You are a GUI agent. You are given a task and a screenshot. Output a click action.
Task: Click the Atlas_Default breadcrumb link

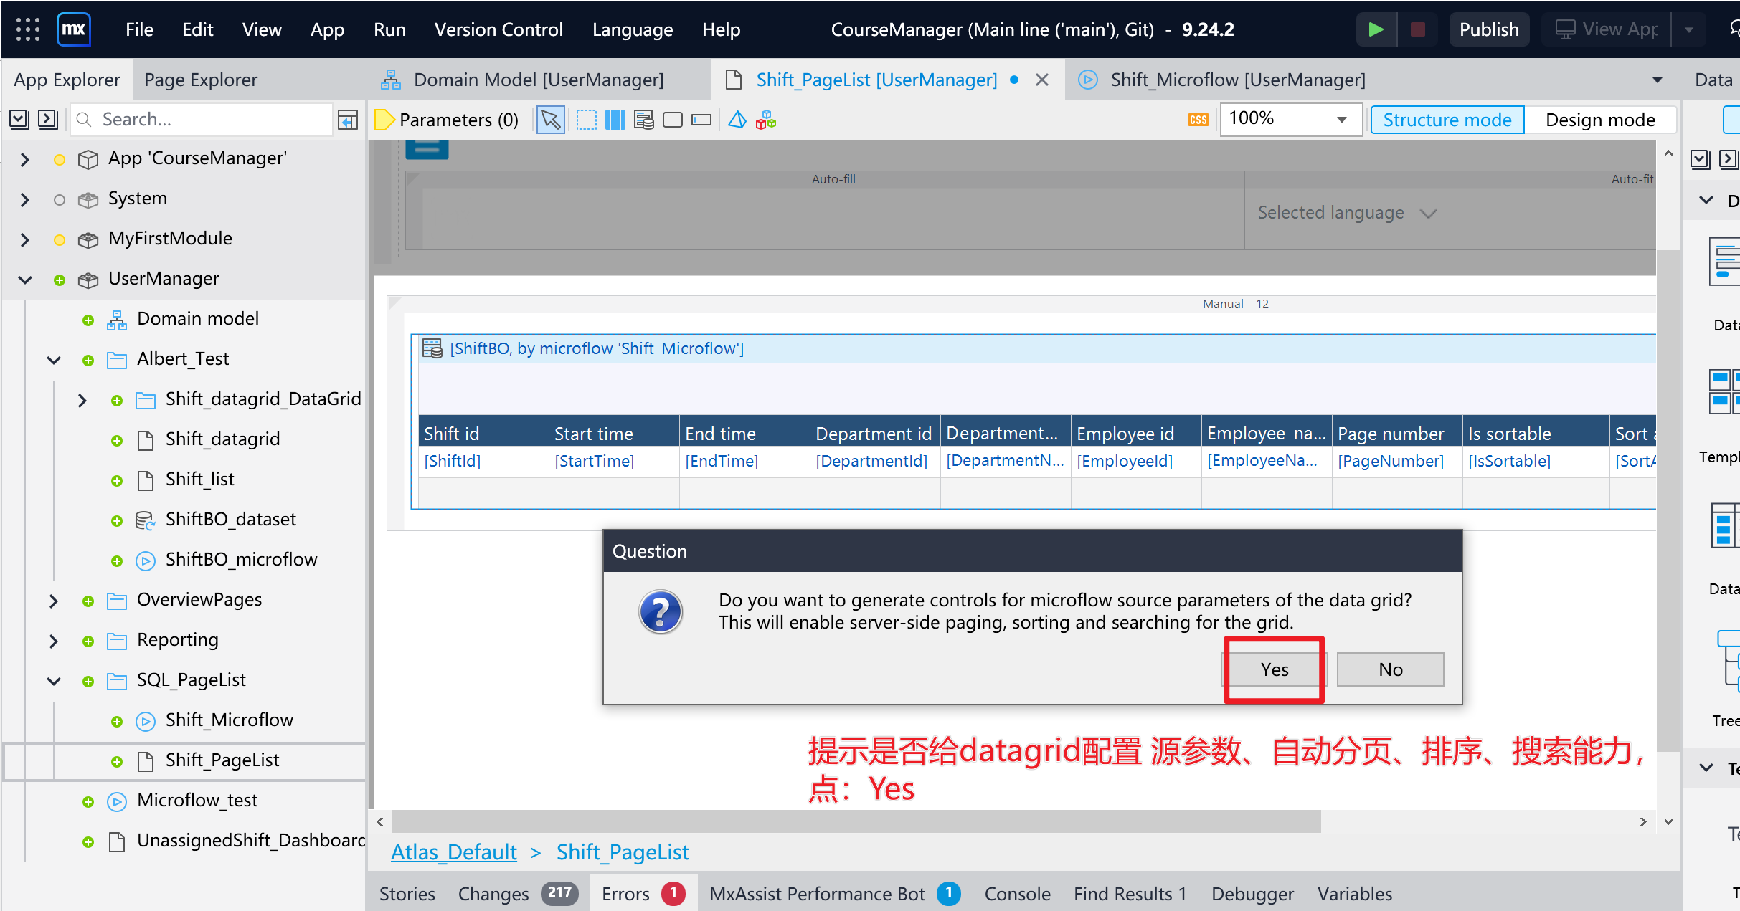coord(453,852)
